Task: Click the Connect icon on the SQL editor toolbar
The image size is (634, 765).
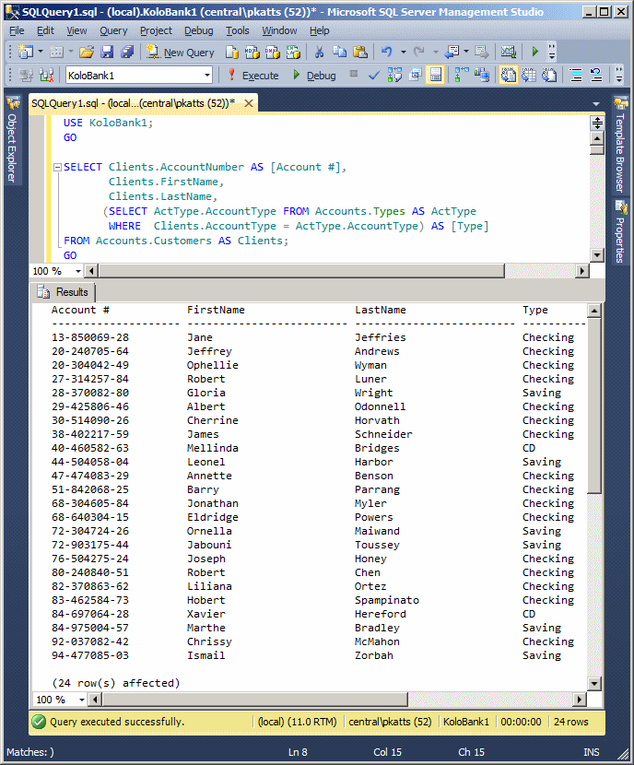Action: click(x=26, y=76)
